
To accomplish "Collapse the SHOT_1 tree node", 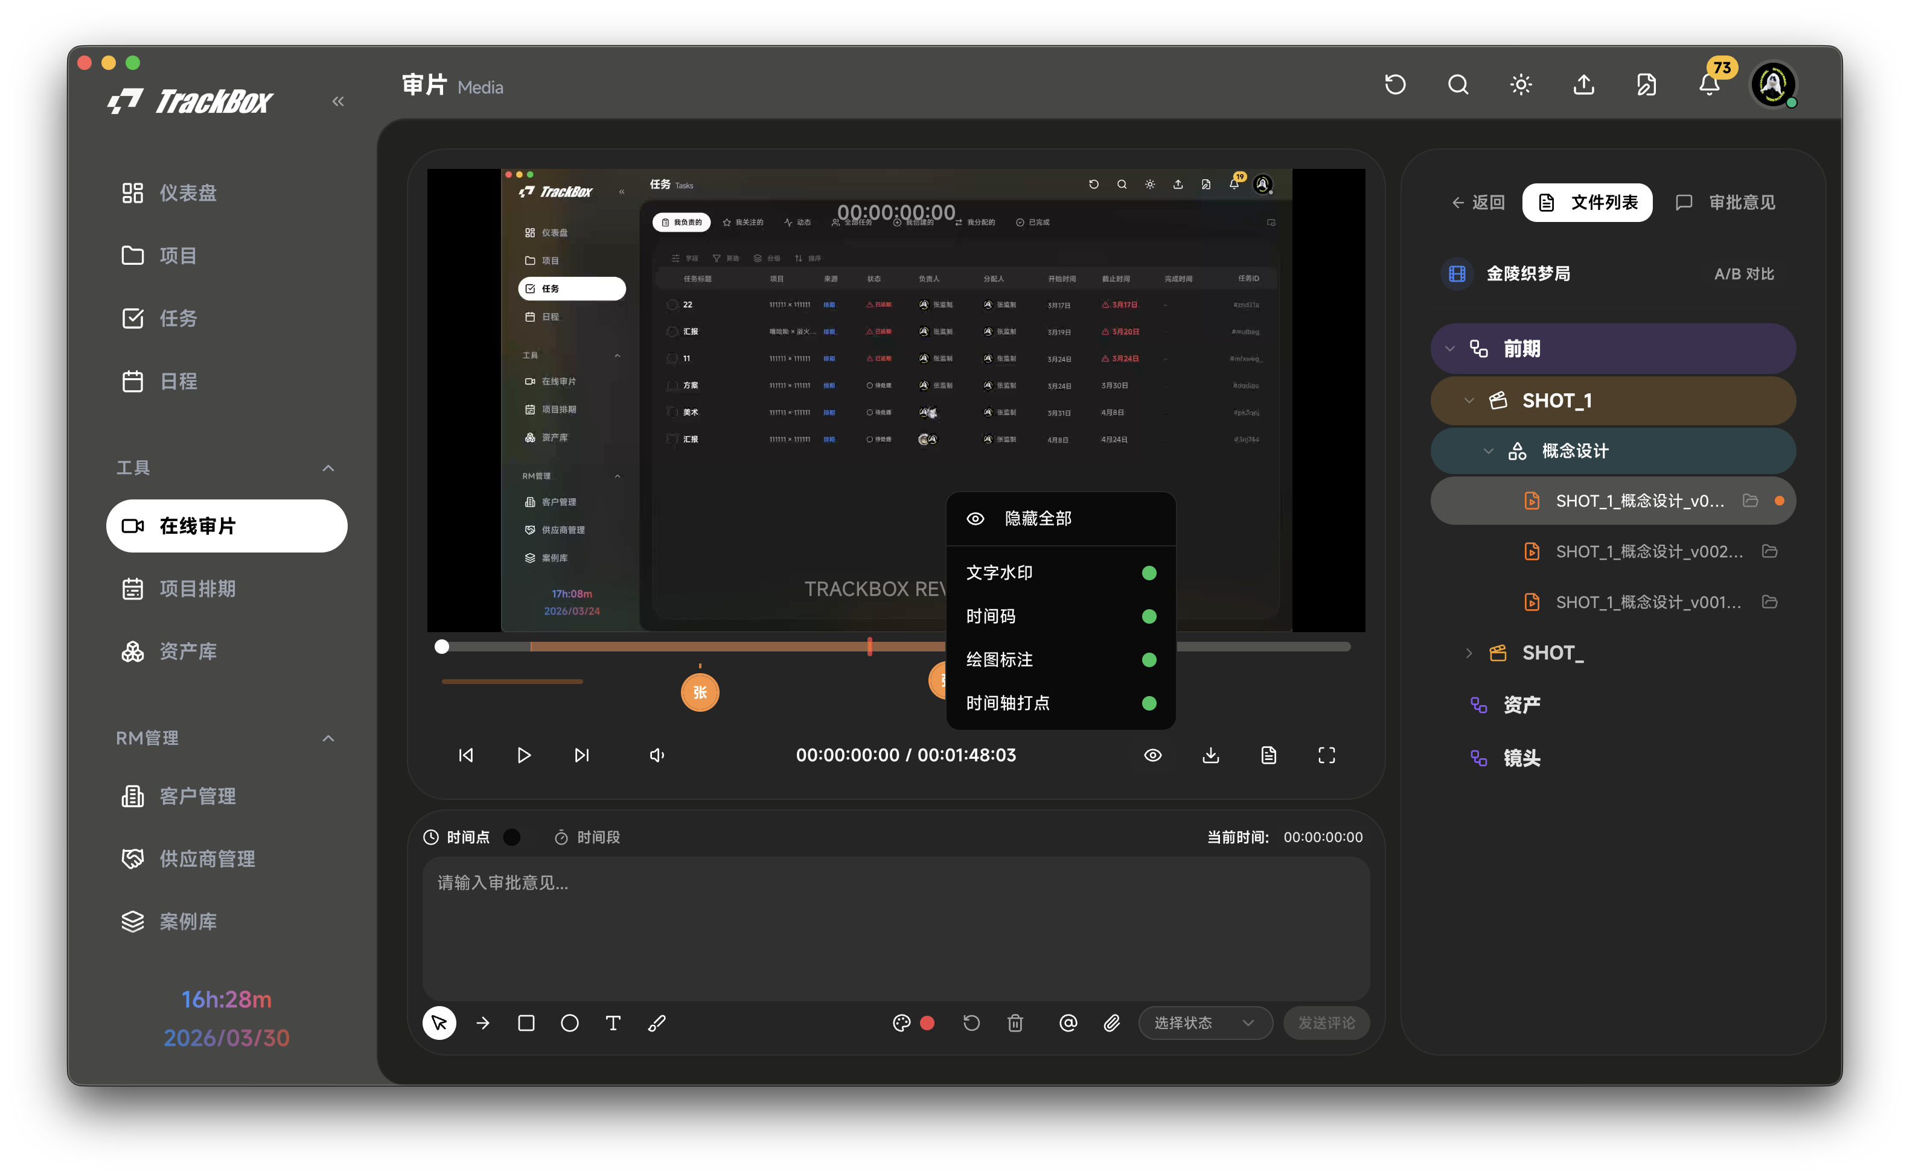I will [x=1469, y=401].
